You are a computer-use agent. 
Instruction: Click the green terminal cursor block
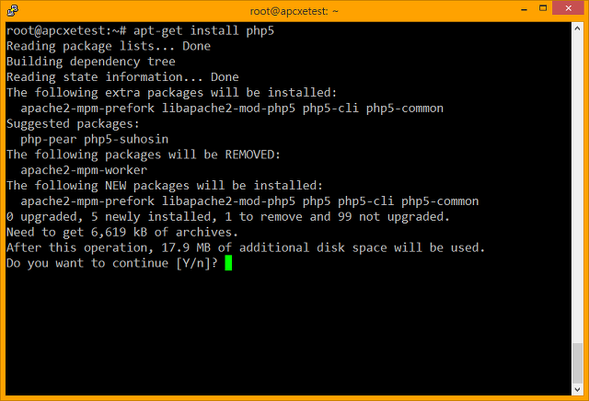[228, 263]
